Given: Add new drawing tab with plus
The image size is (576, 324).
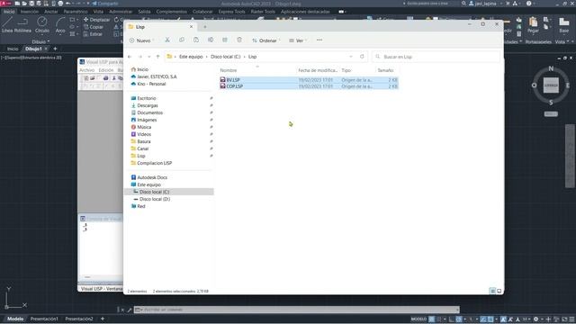Looking at the screenshot, I should pos(55,49).
